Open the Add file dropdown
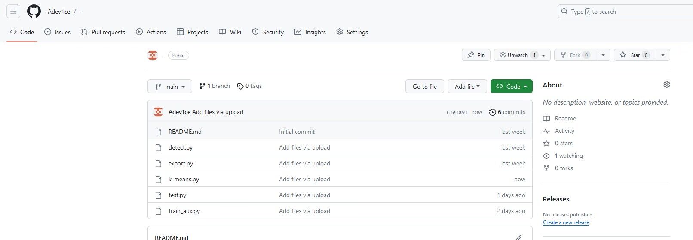Viewport: 693px width, 240px height. click(467, 87)
